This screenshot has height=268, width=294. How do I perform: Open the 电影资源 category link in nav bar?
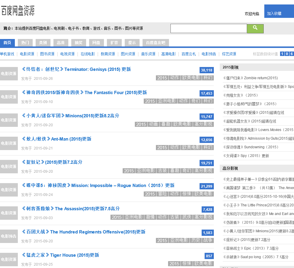pos(27,54)
